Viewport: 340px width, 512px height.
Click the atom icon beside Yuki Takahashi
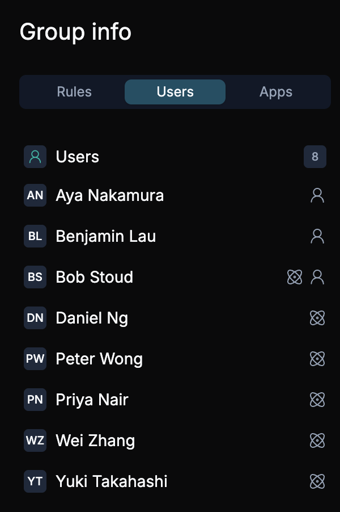pyautogui.click(x=317, y=481)
